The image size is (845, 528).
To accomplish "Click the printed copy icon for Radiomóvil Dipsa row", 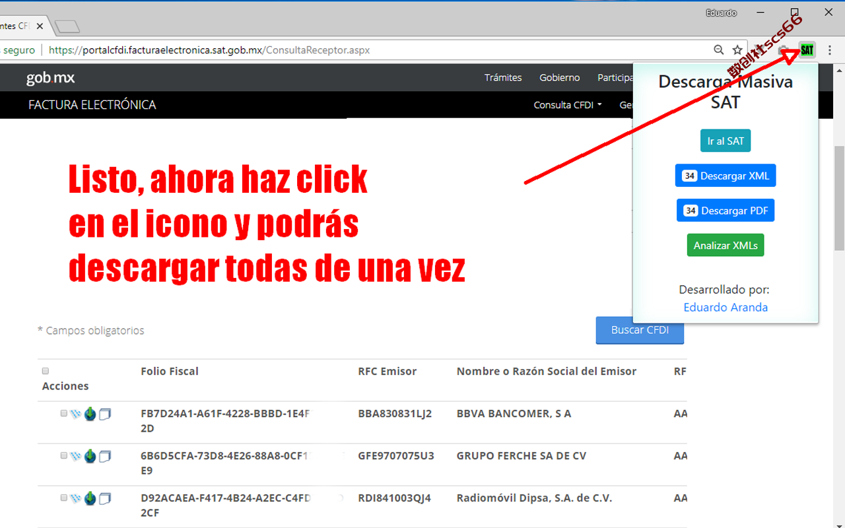I will (x=105, y=499).
